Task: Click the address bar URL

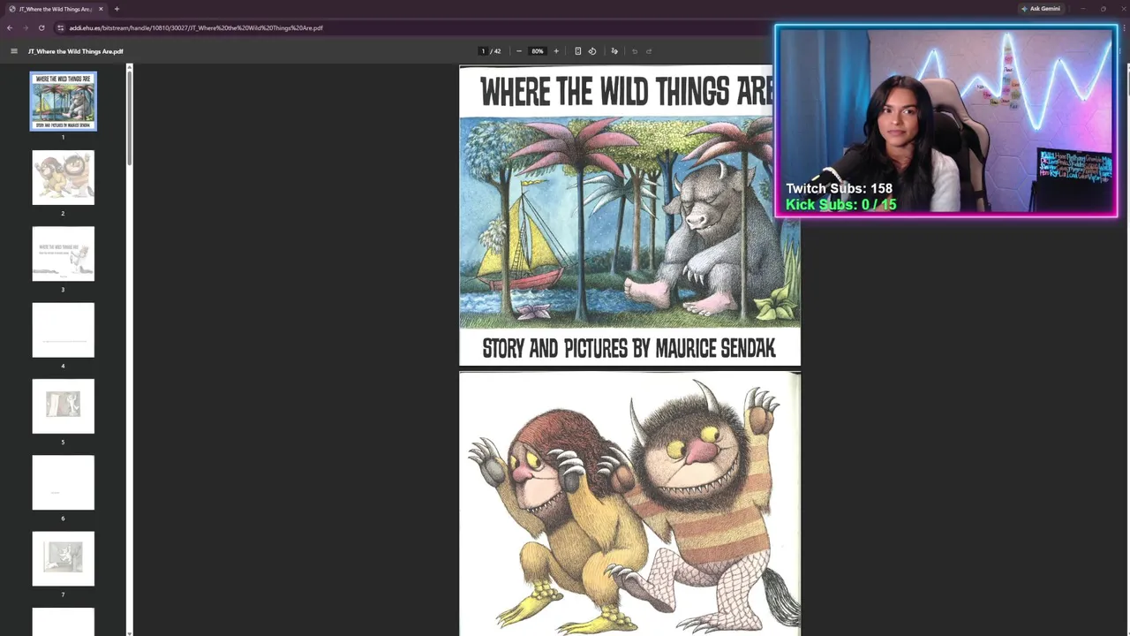Action: tap(196, 27)
